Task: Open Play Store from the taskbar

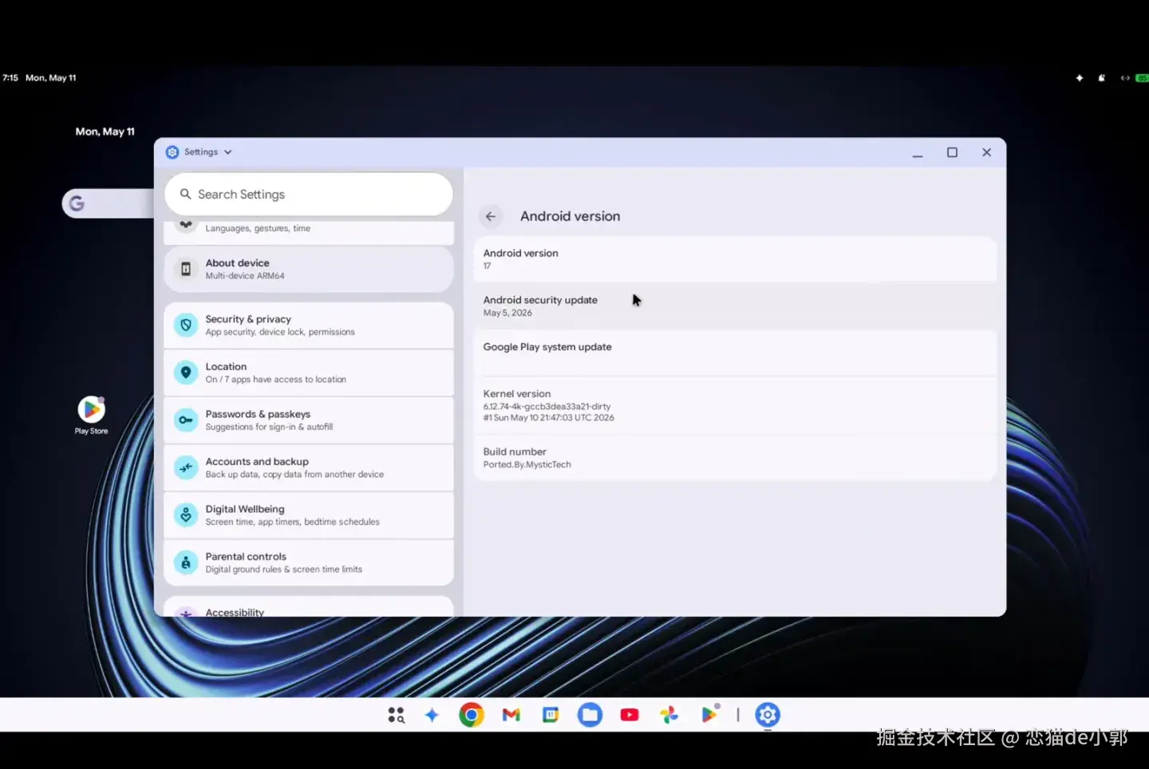Action: (709, 715)
